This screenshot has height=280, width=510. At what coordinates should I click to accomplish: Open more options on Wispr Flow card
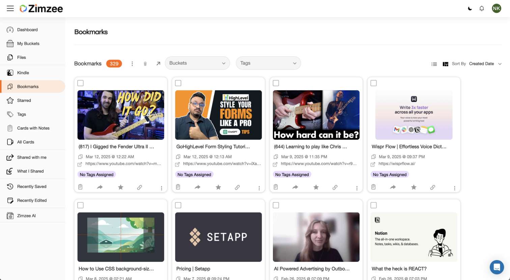point(454,188)
